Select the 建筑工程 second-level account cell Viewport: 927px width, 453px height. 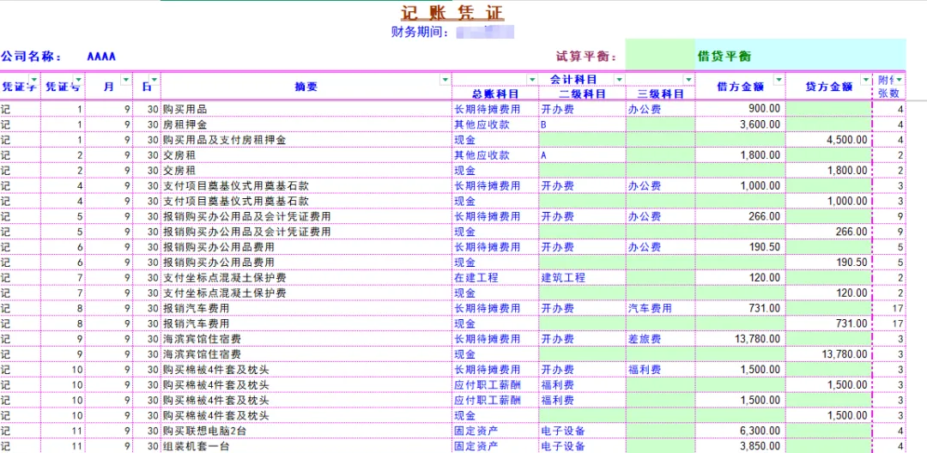(582, 278)
